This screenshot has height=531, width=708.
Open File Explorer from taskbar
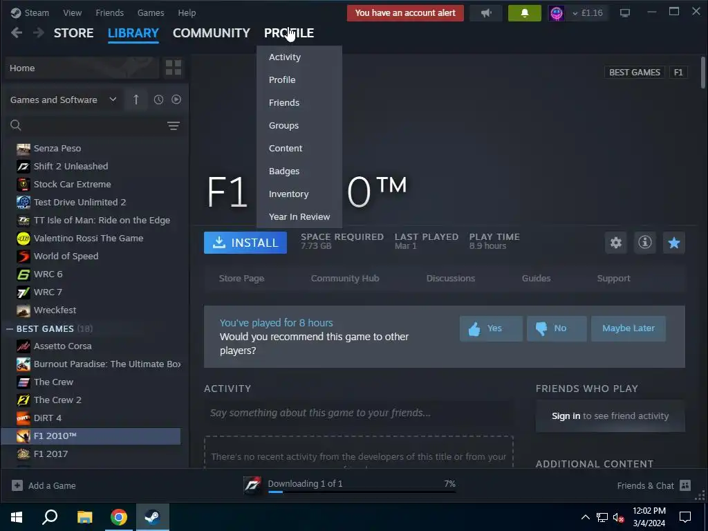pos(84,517)
